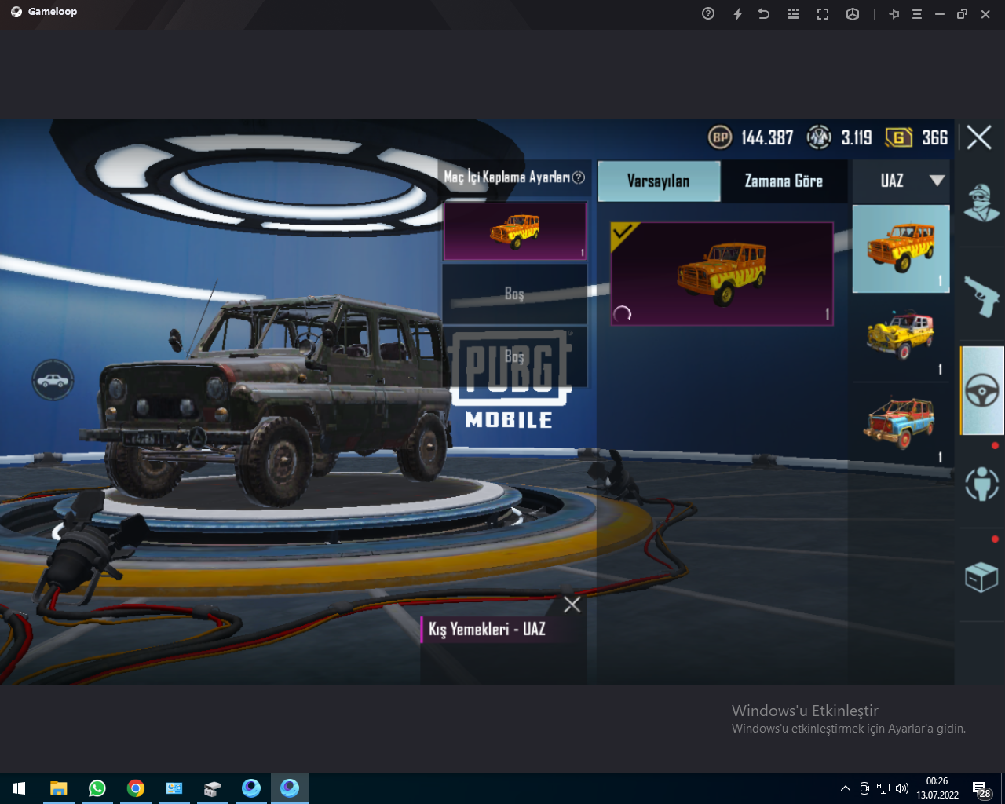Open the crate box tab in sidebar

[x=981, y=577]
